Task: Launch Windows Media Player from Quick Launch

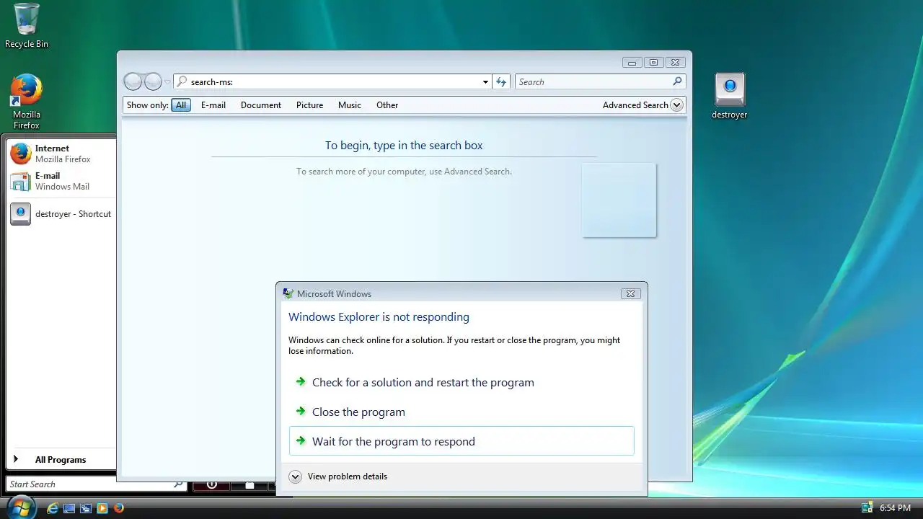Action: (102, 508)
